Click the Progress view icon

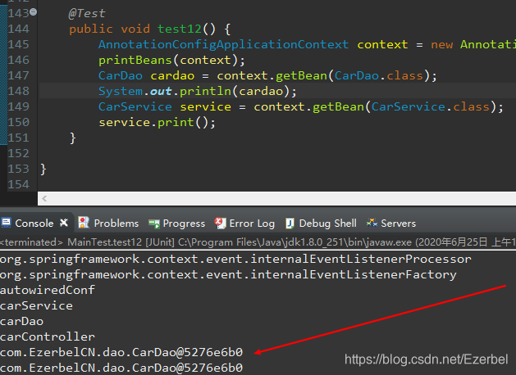(153, 224)
